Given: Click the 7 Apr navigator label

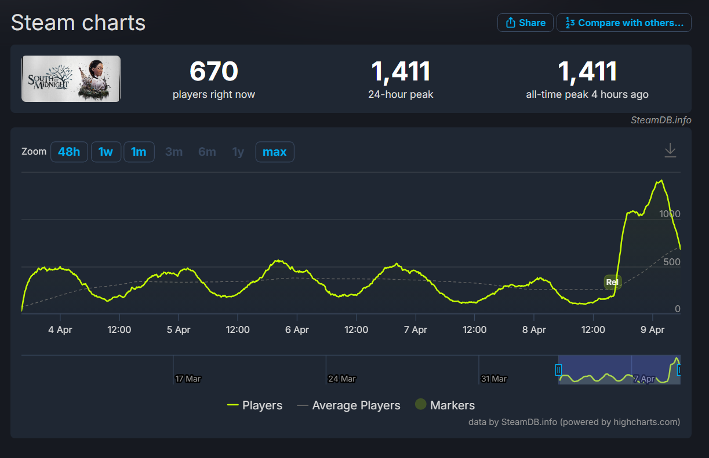Looking at the screenshot, I should click(644, 379).
